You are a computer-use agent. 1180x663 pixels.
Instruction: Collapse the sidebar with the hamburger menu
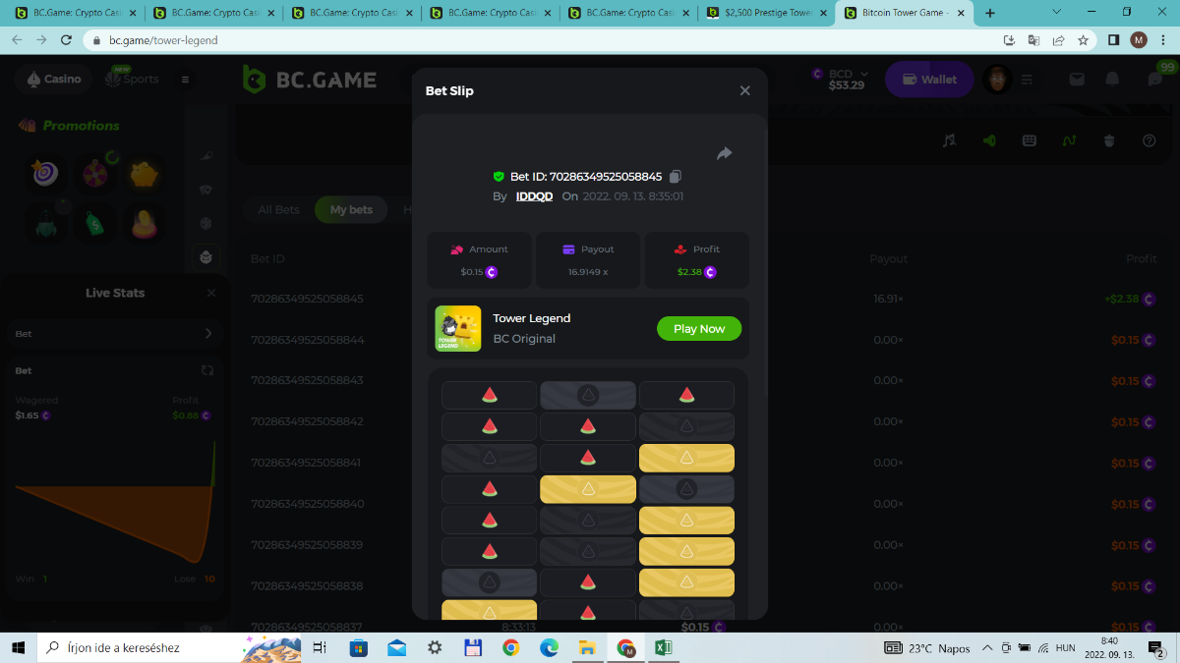click(x=185, y=80)
